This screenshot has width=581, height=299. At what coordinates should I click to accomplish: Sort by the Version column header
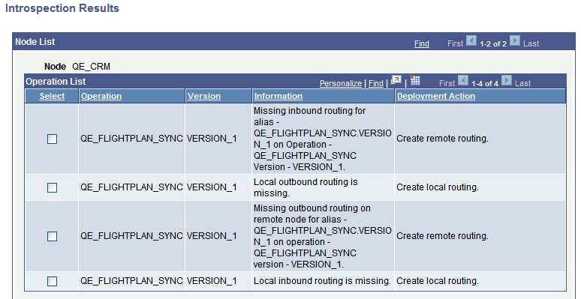tap(204, 96)
